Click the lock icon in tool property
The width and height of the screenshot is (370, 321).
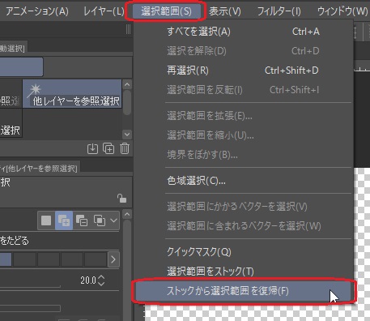(121, 199)
